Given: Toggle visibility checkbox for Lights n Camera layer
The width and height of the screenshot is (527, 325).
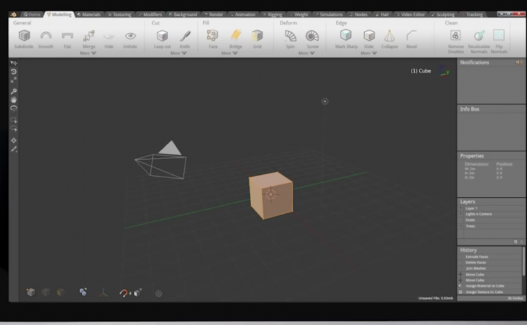Looking at the screenshot, I should click(461, 214).
